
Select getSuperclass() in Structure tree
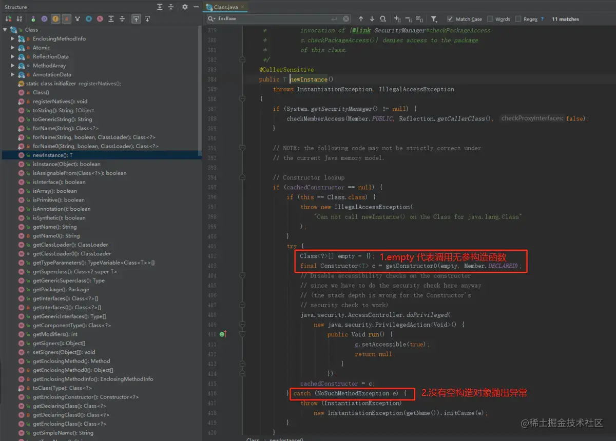point(74,271)
